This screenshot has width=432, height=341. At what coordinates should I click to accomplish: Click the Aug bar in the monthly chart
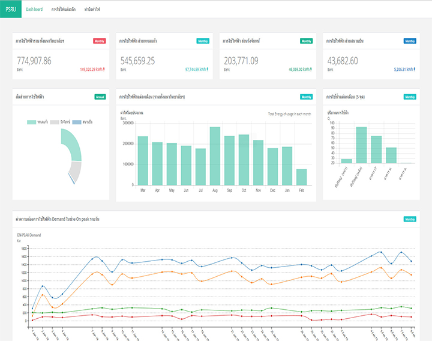tap(215, 156)
